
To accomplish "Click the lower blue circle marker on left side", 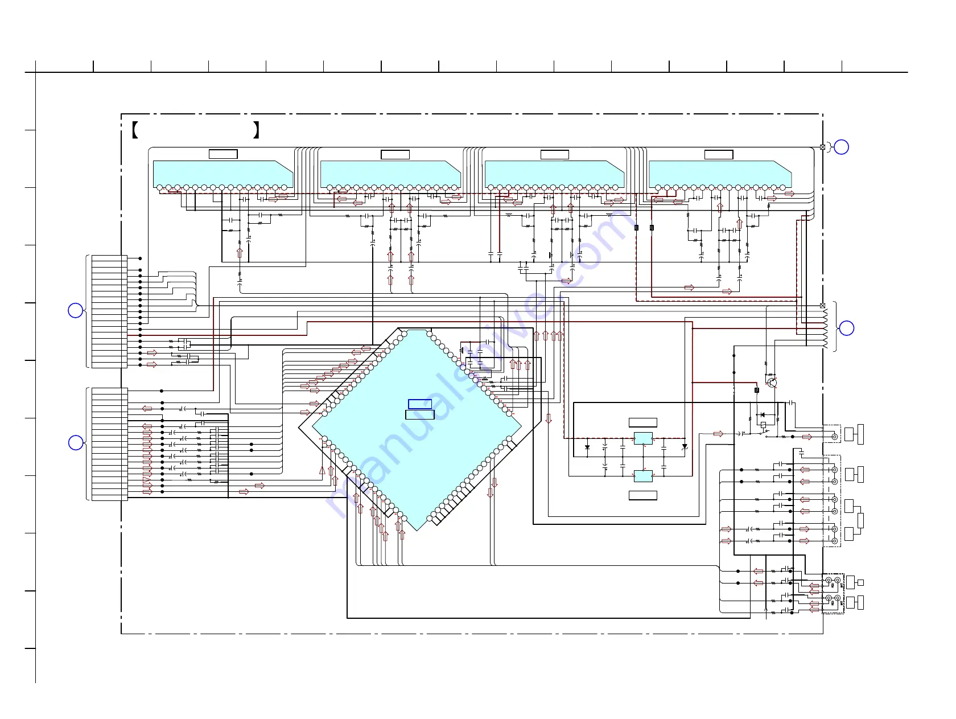I will (76, 442).
